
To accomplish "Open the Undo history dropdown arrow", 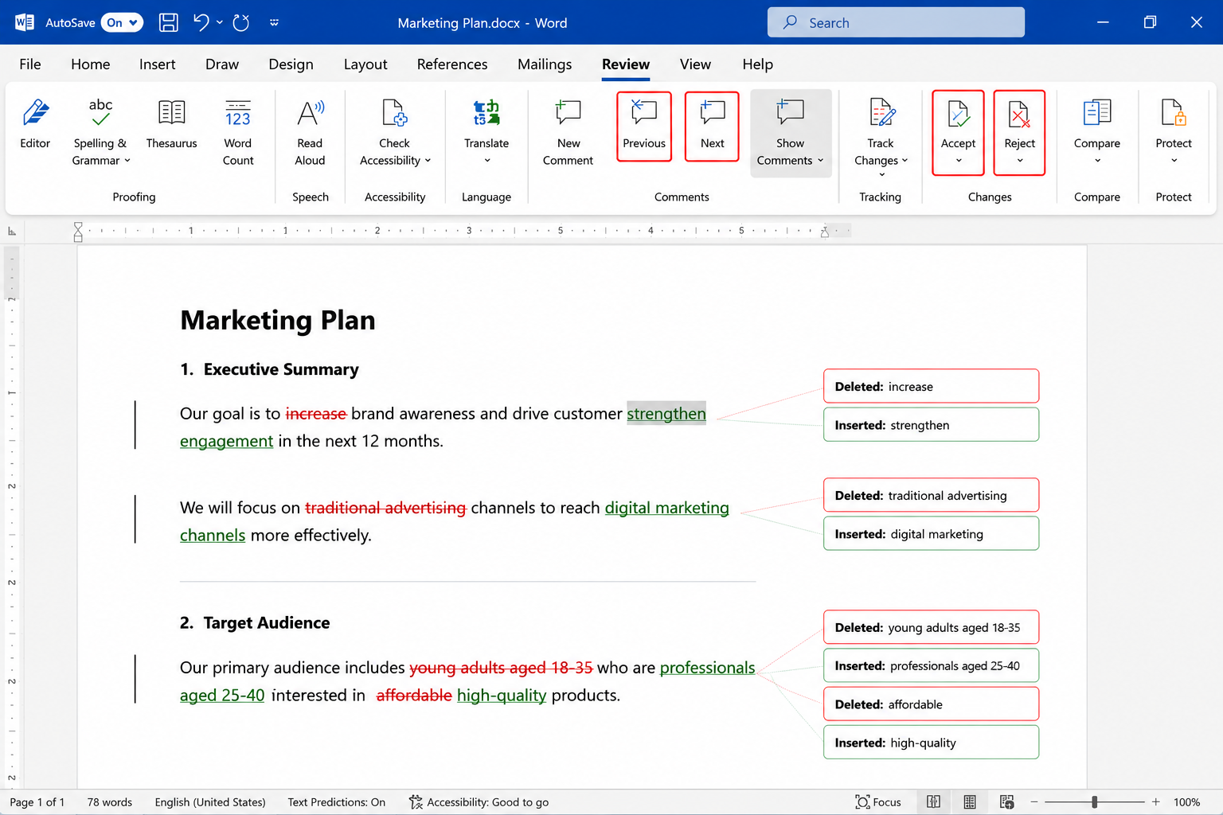I will [x=220, y=22].
